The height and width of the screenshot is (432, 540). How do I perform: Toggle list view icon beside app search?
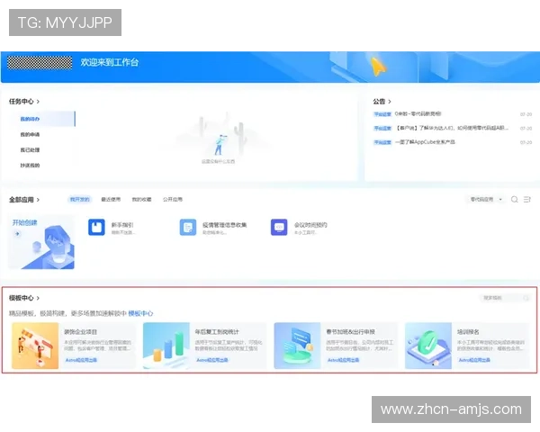click(x=527, y=200)
